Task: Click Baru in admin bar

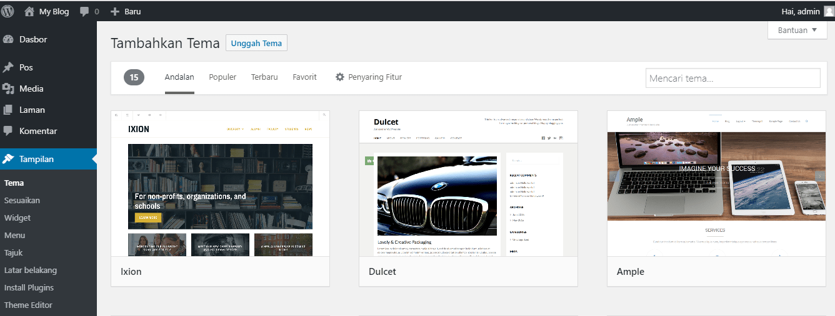Action: [132, 12]
